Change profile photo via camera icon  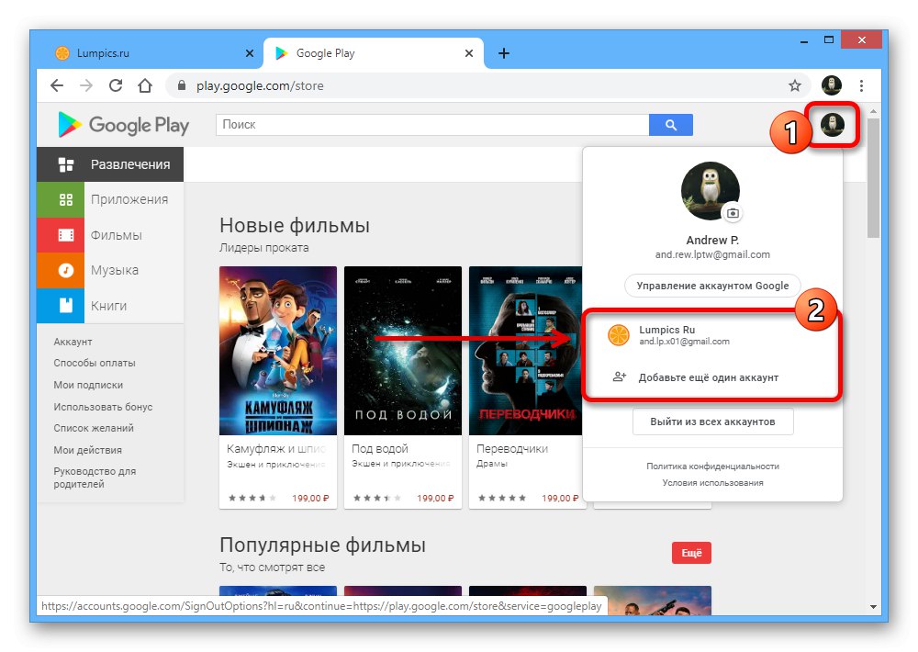(733, 213)
